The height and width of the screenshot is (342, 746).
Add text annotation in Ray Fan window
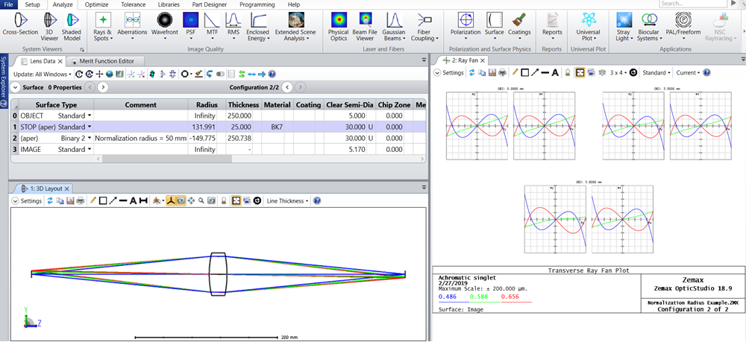(555, 73)
